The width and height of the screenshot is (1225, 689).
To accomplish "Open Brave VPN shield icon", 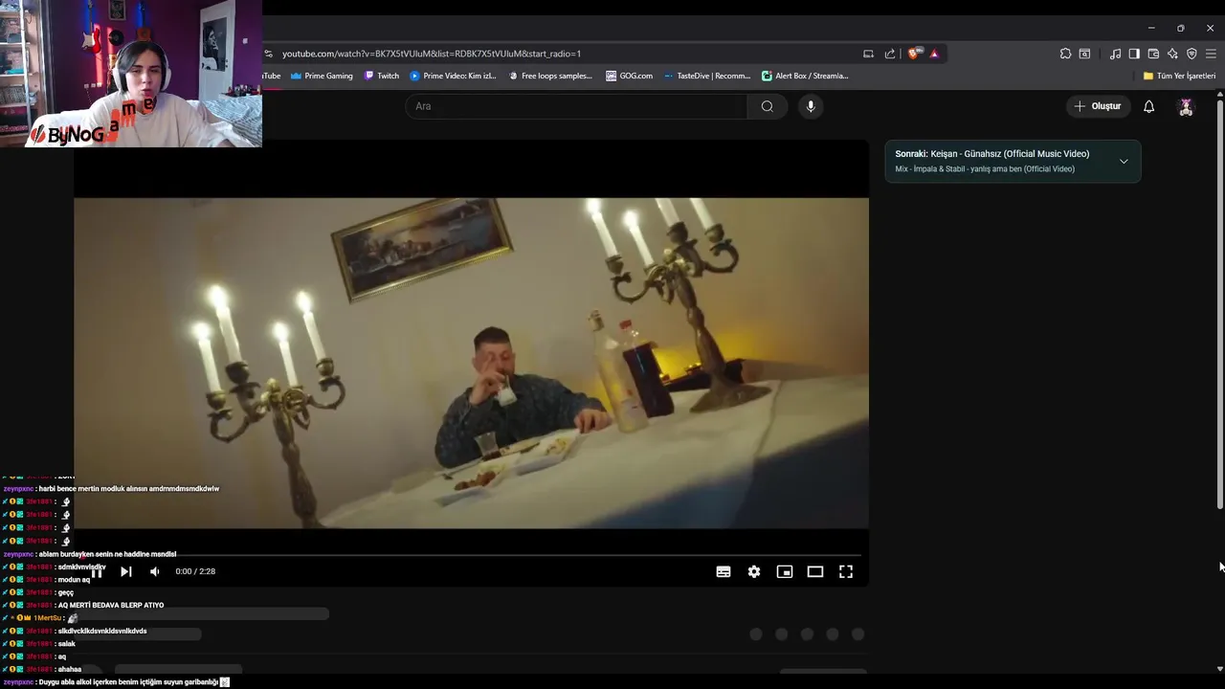I will coord(1192,54).
